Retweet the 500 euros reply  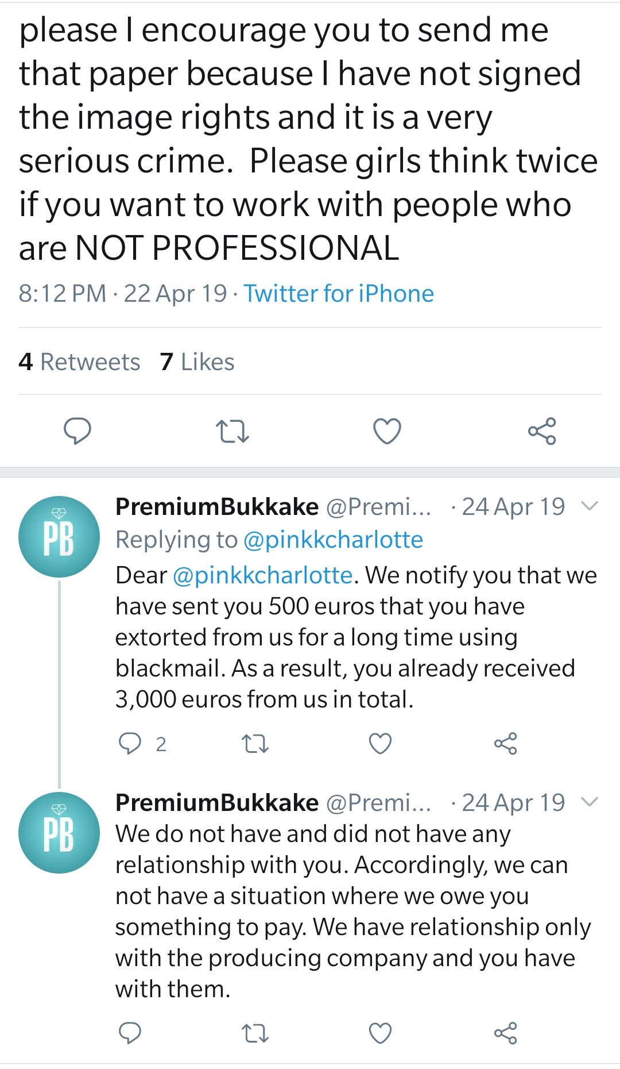[255, 744]
